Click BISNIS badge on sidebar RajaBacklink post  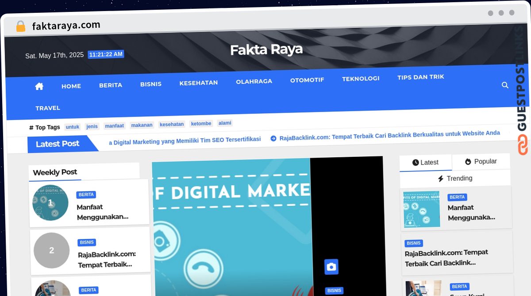tap(414, 243)
